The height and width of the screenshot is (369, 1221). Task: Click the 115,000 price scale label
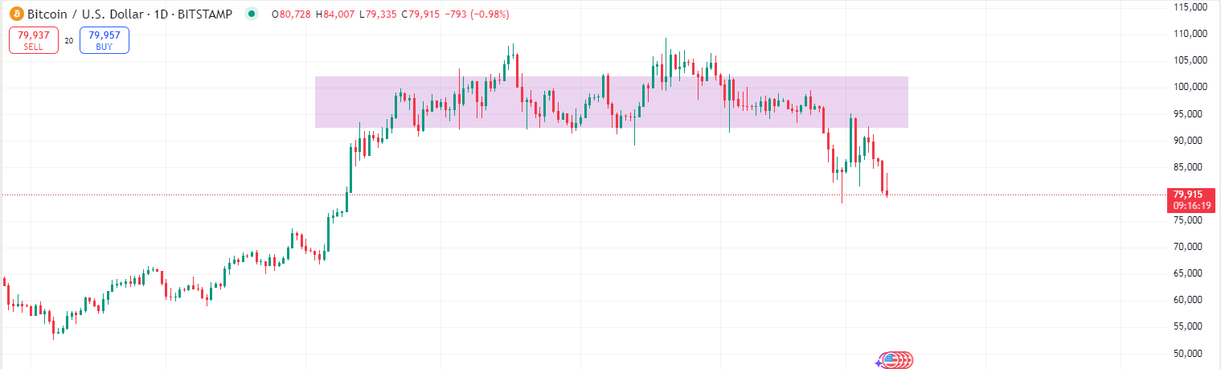click(1192, 7)
